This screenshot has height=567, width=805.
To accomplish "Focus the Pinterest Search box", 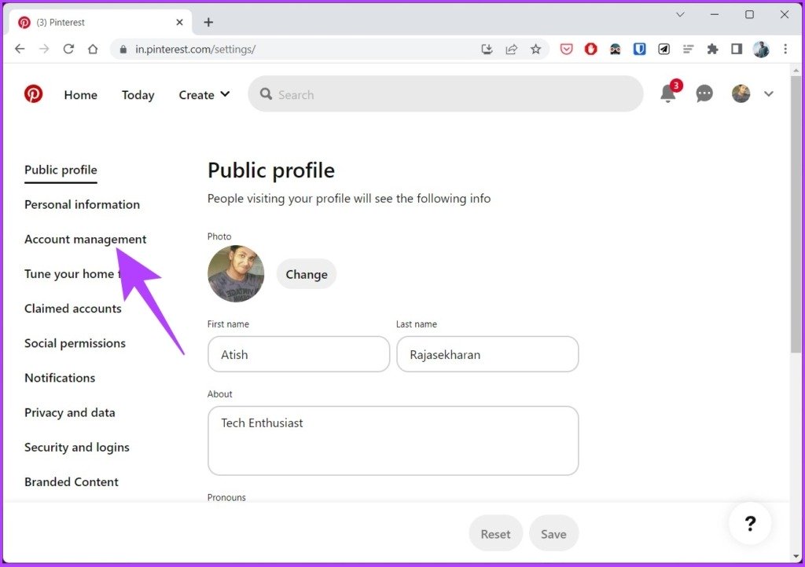I will click(445, 94).
